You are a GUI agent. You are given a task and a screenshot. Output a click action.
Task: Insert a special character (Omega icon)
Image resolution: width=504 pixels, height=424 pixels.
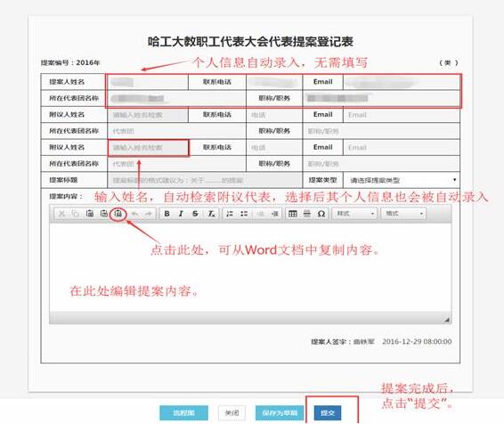321,214
